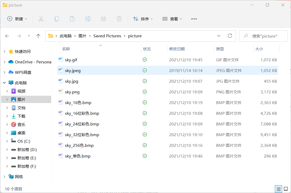Expand the 快速访问 tree node

tap(4, 51)
